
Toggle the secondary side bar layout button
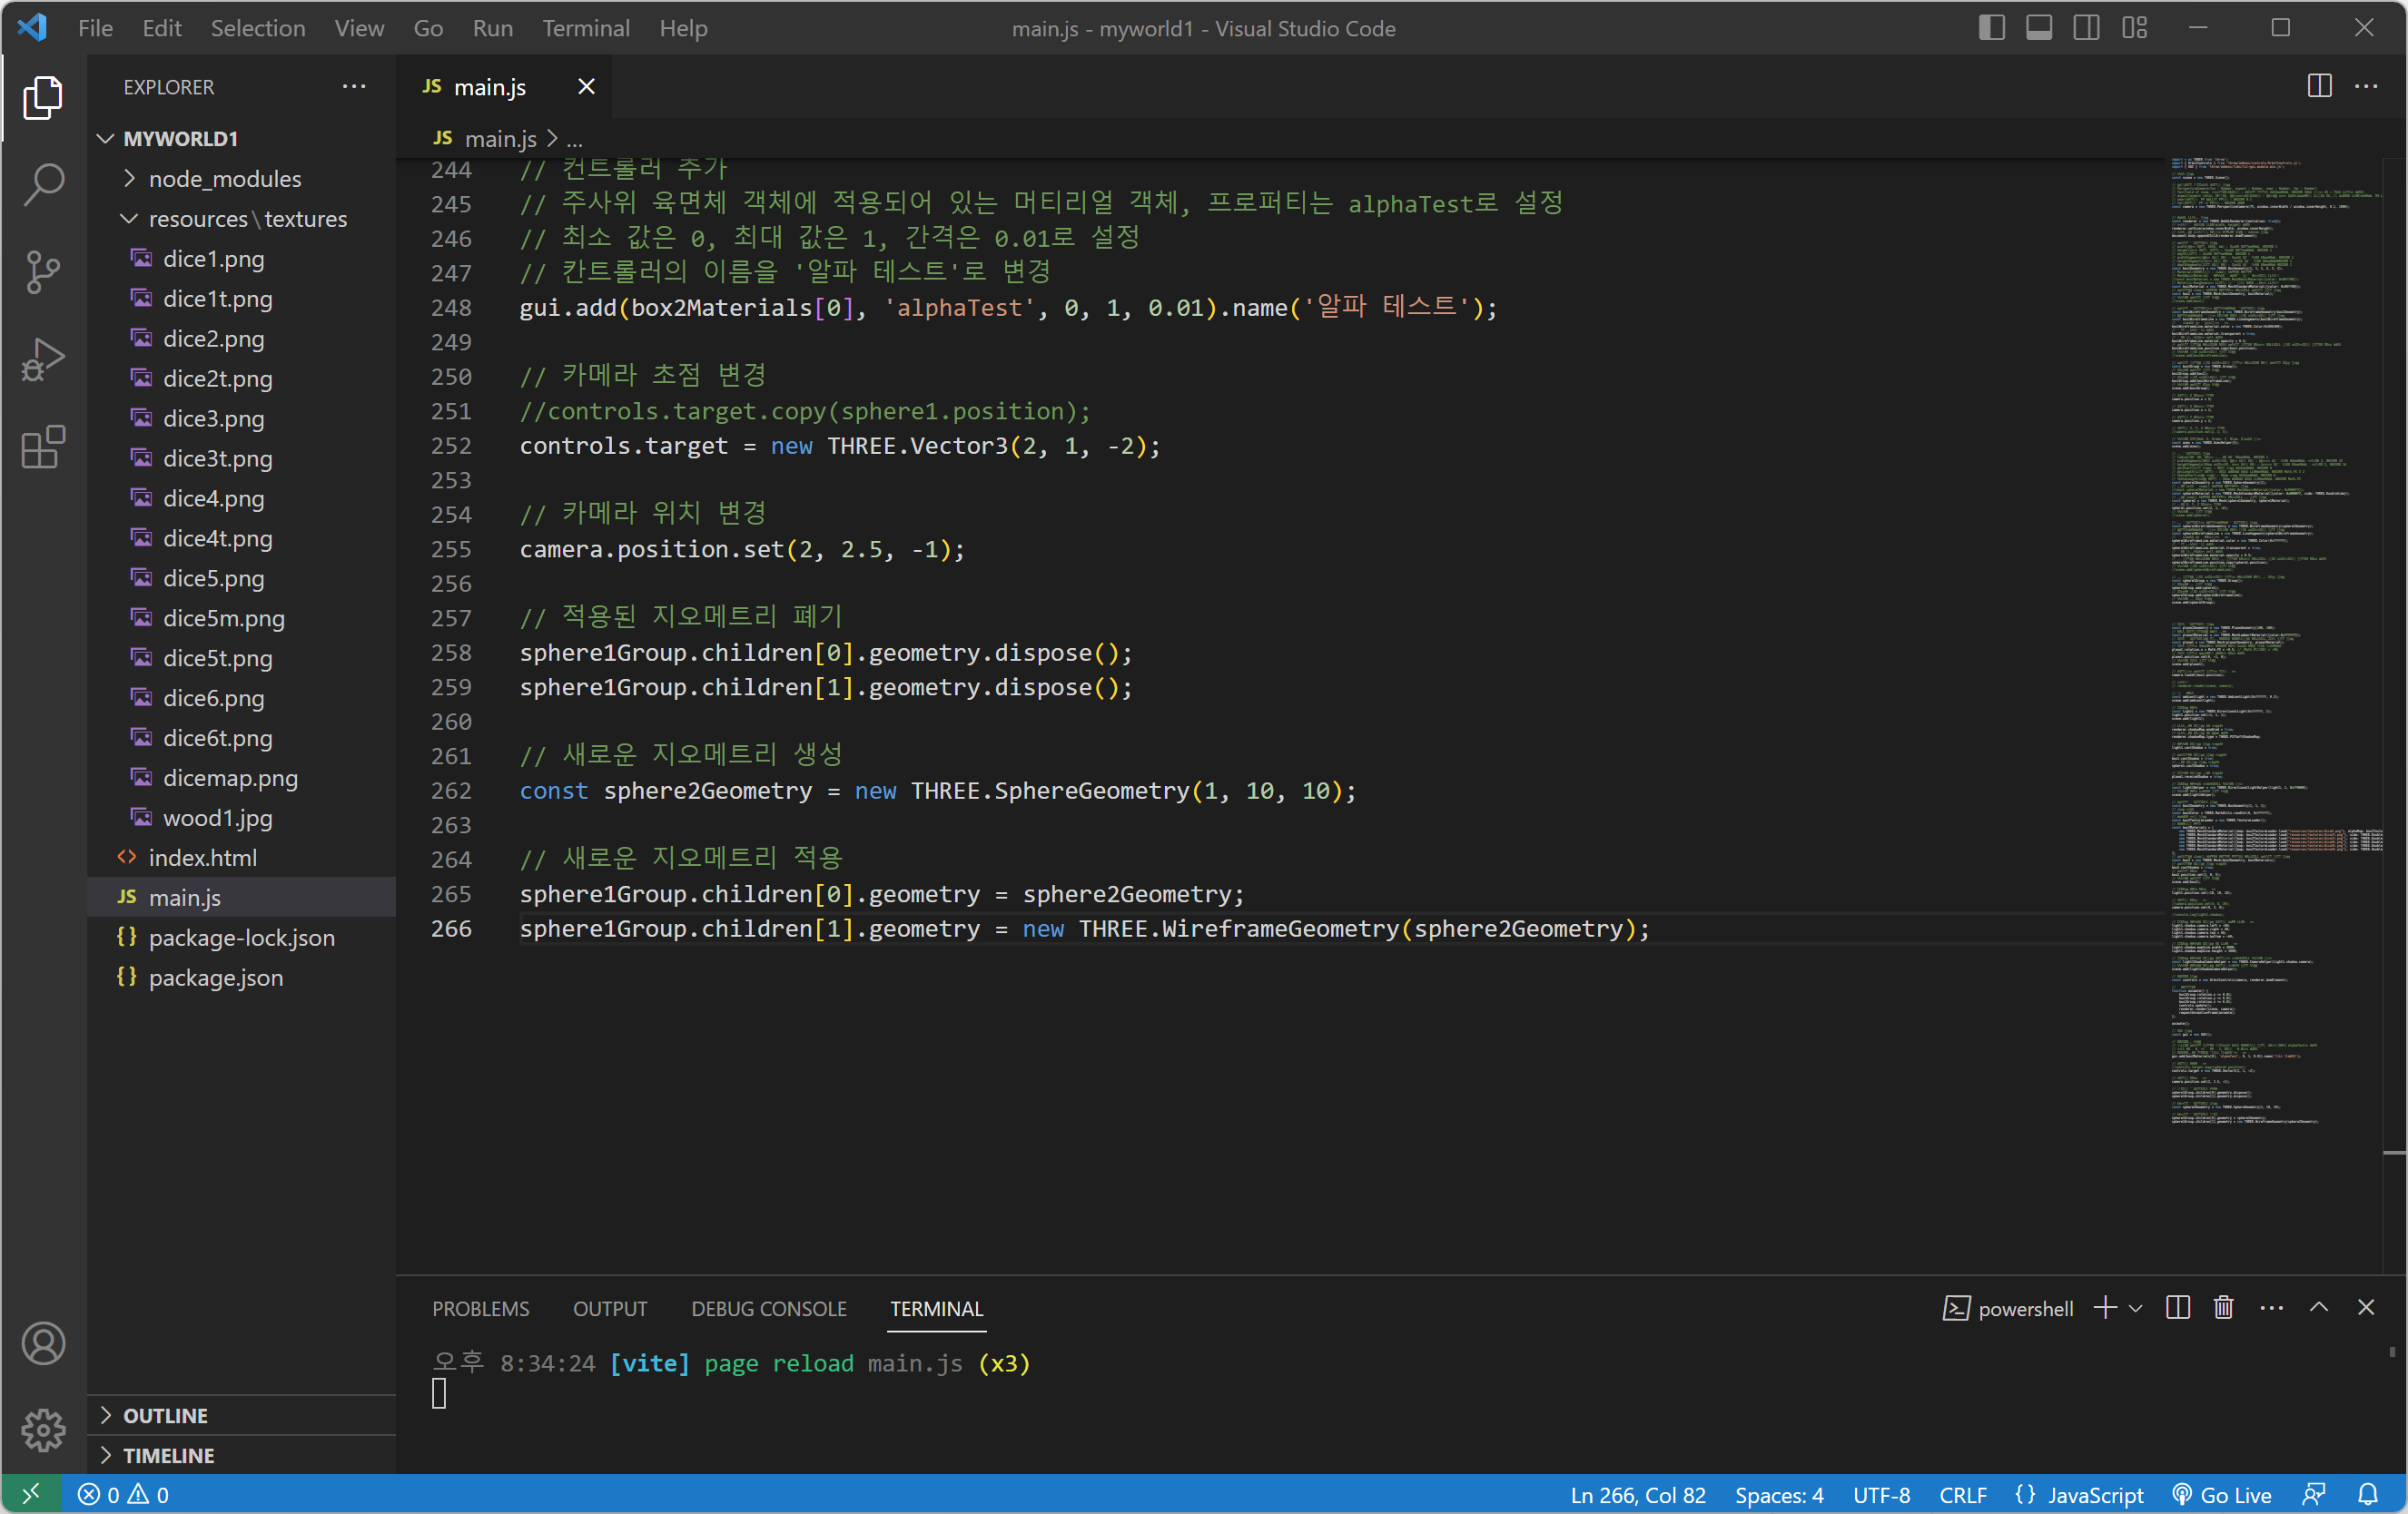(x=2086, y=28)
